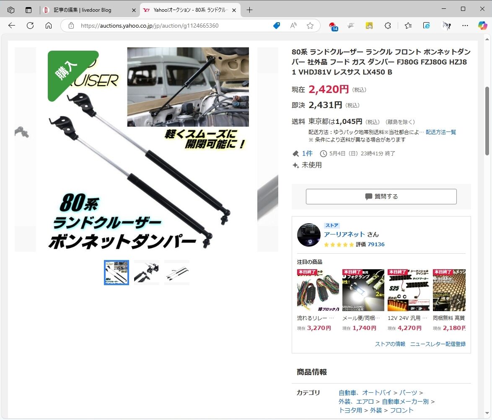Go back to the previous page
This screenshot has height=420, width=492.
pyautogui.click(x=12, y=26)
